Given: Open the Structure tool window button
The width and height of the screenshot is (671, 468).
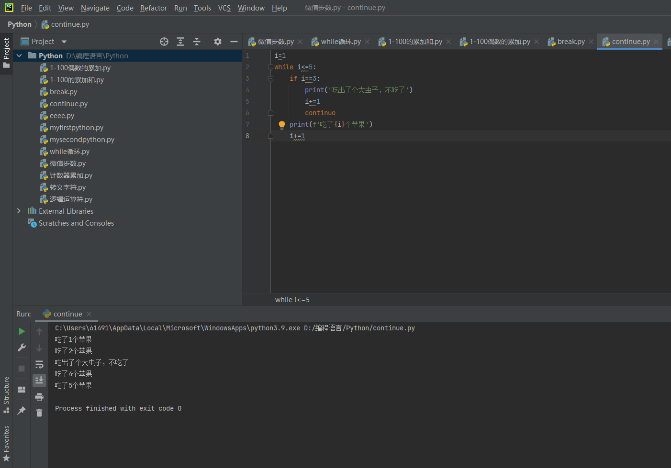Looking at the screenshot, I should click(x=6, y=394).
